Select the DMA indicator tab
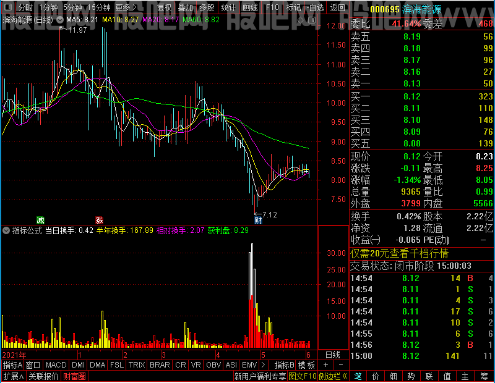Screen dimensions: 495x383 pyautogui.click(x=98, y=365)
